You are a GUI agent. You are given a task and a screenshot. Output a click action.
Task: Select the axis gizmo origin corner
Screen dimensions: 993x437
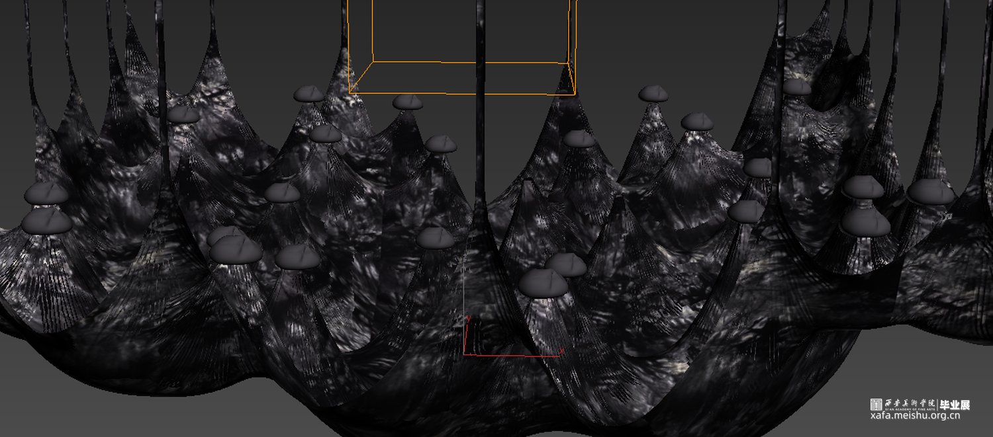pos(464,354)
